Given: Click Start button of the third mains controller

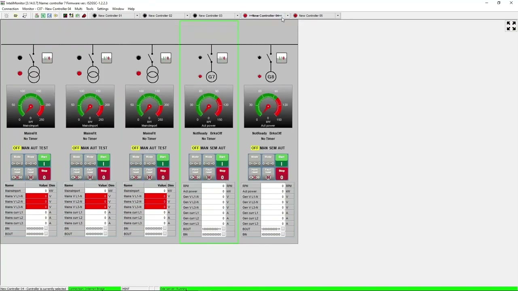Looking at the screenshot, I should pyautogui.click(x=163, y=160).
